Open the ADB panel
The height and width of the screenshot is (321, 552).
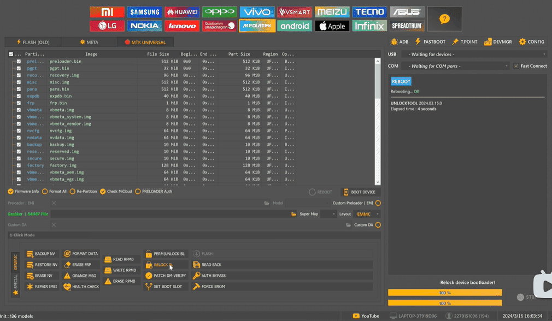(x=399, y=41)
